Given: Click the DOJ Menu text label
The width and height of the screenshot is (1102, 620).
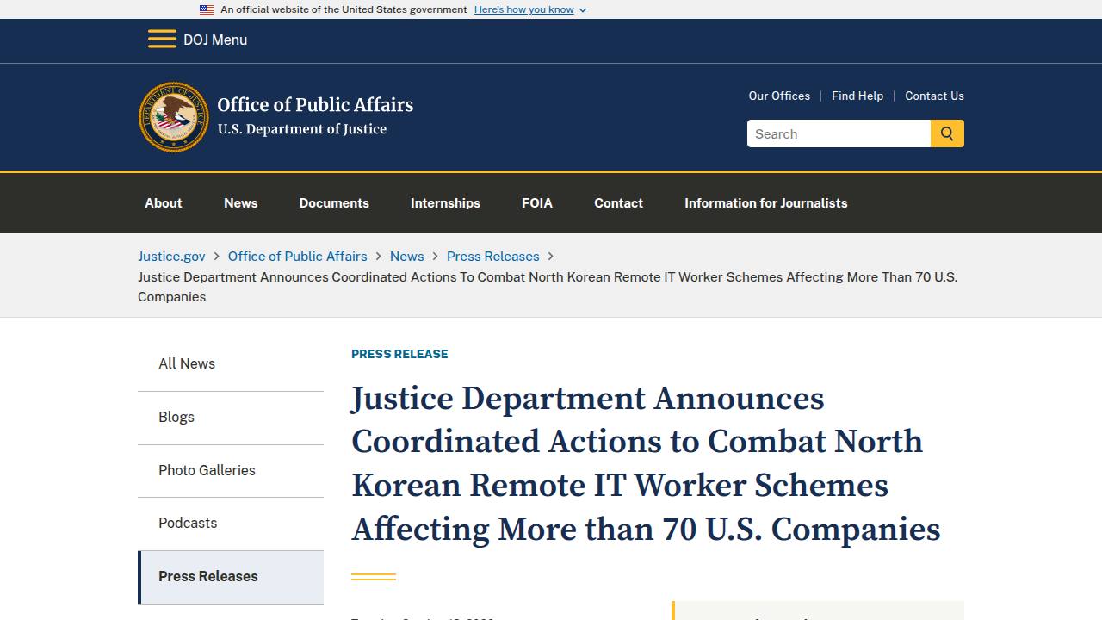Looking at the screenshot, I should tap(215, 40).
